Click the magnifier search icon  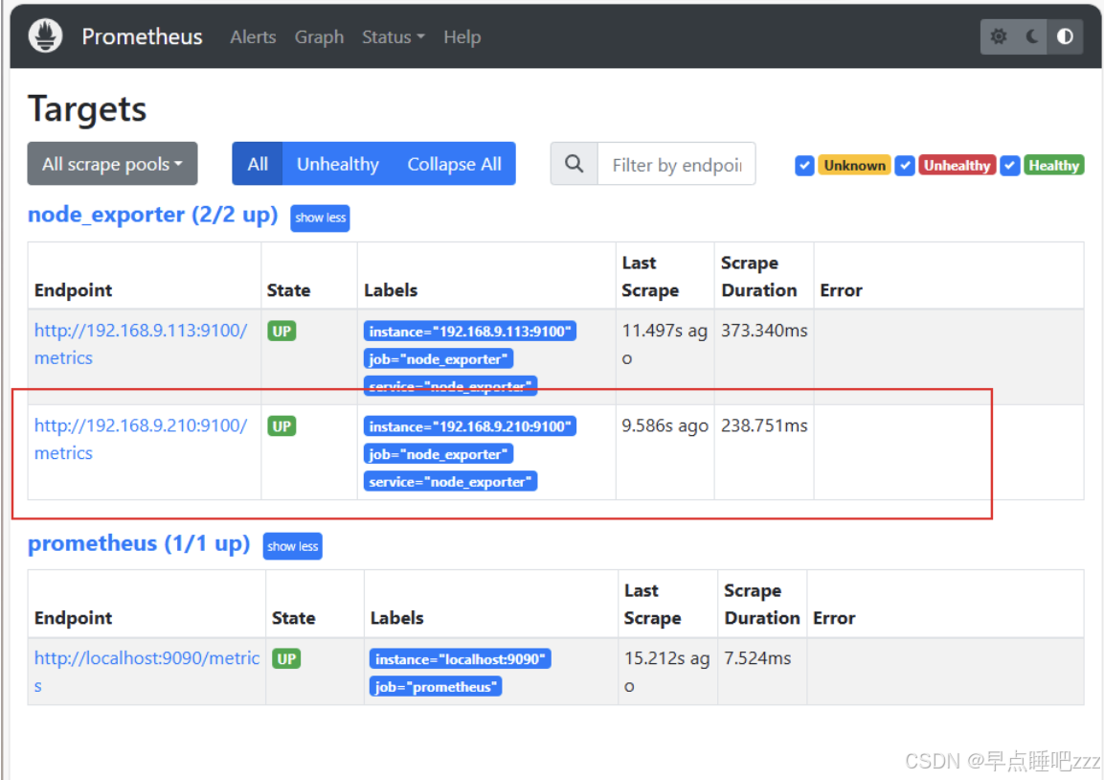[575, 164]
